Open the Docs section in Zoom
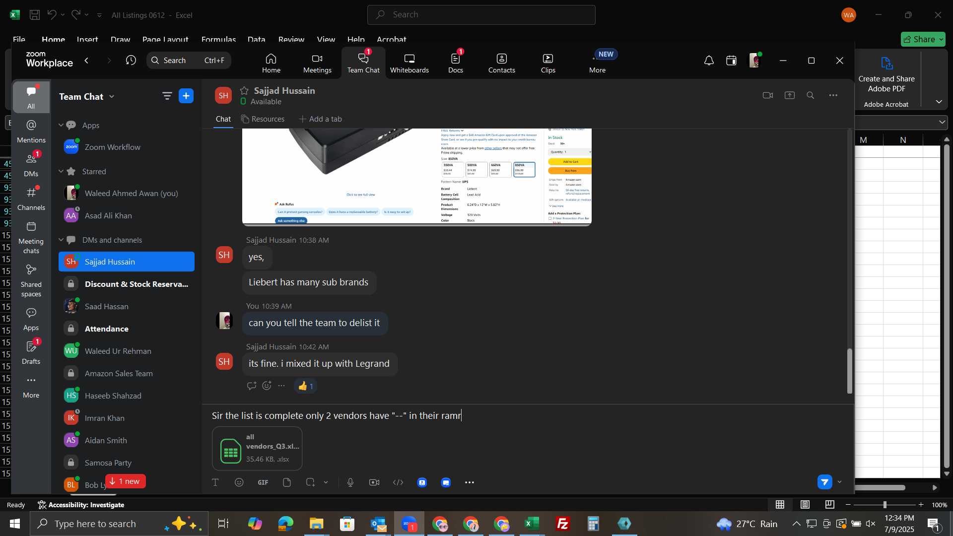 coord(456,63)
